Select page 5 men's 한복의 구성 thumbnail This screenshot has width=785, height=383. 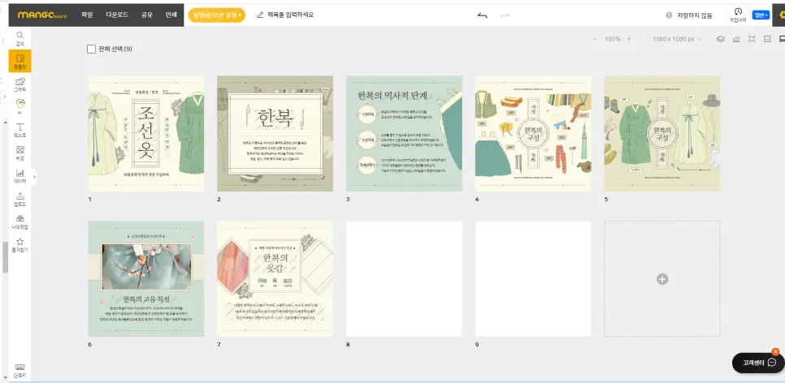(x=662, y=134)
